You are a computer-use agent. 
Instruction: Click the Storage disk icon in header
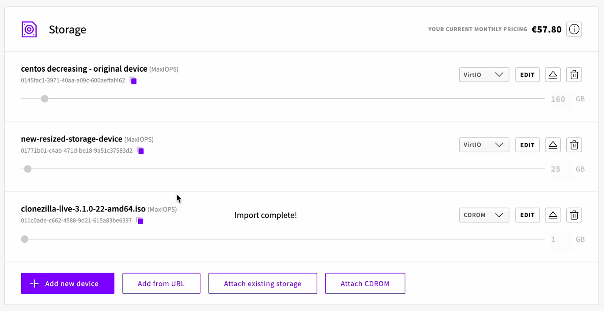click(29, 29)
